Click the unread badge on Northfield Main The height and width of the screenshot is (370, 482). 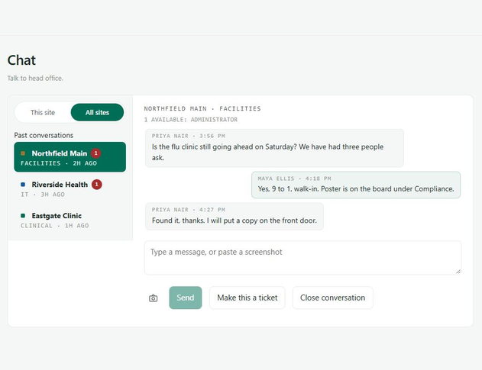pos(95,153)
